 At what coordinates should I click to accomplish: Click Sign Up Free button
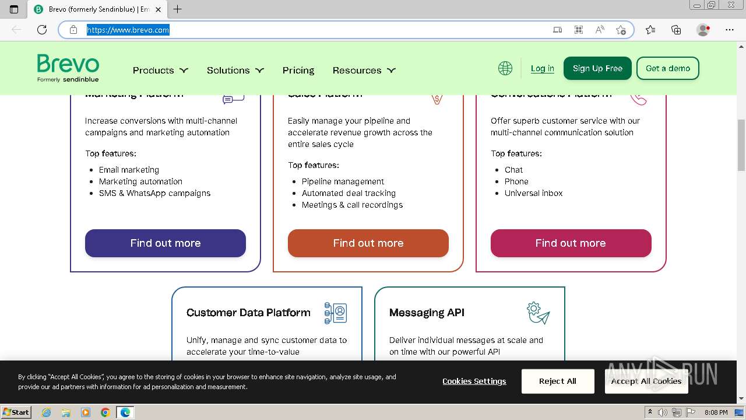click(597, 68)
